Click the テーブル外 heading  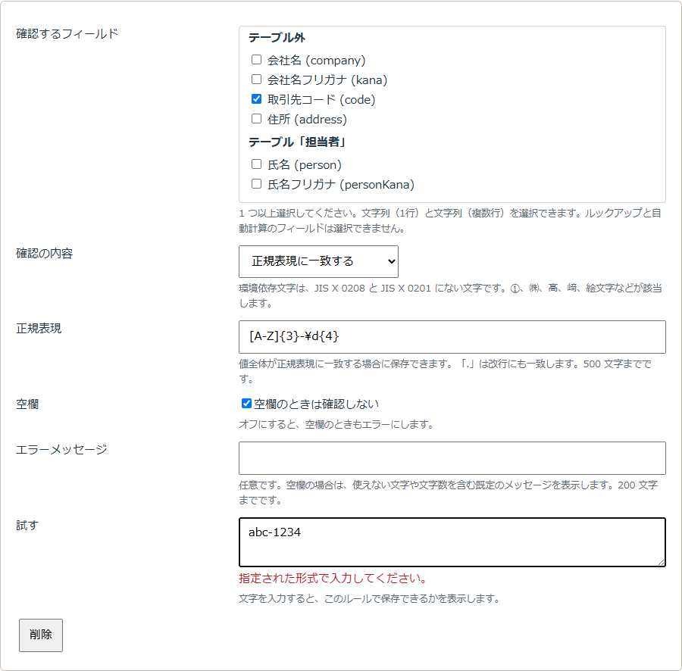pyautogui.click(x=277, y=38)
